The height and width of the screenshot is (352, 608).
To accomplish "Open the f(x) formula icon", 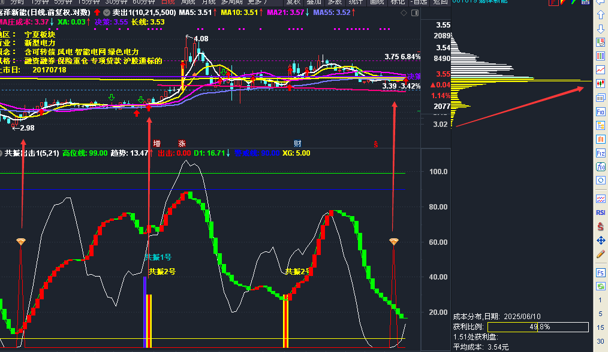I will [x=601, y=167].
